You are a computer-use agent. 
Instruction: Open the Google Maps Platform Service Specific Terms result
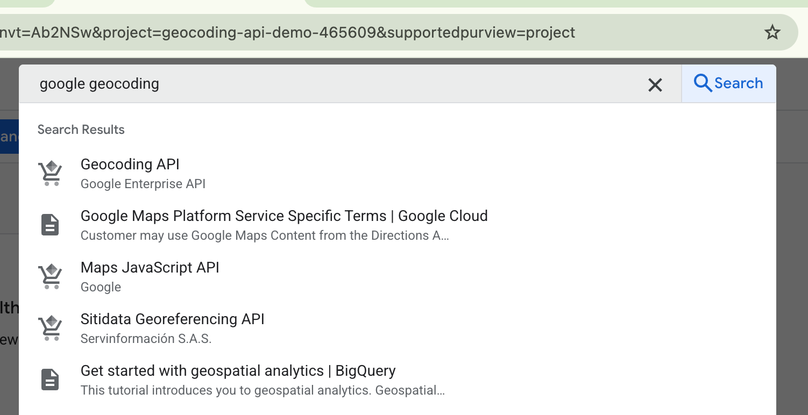pos(284,216)
